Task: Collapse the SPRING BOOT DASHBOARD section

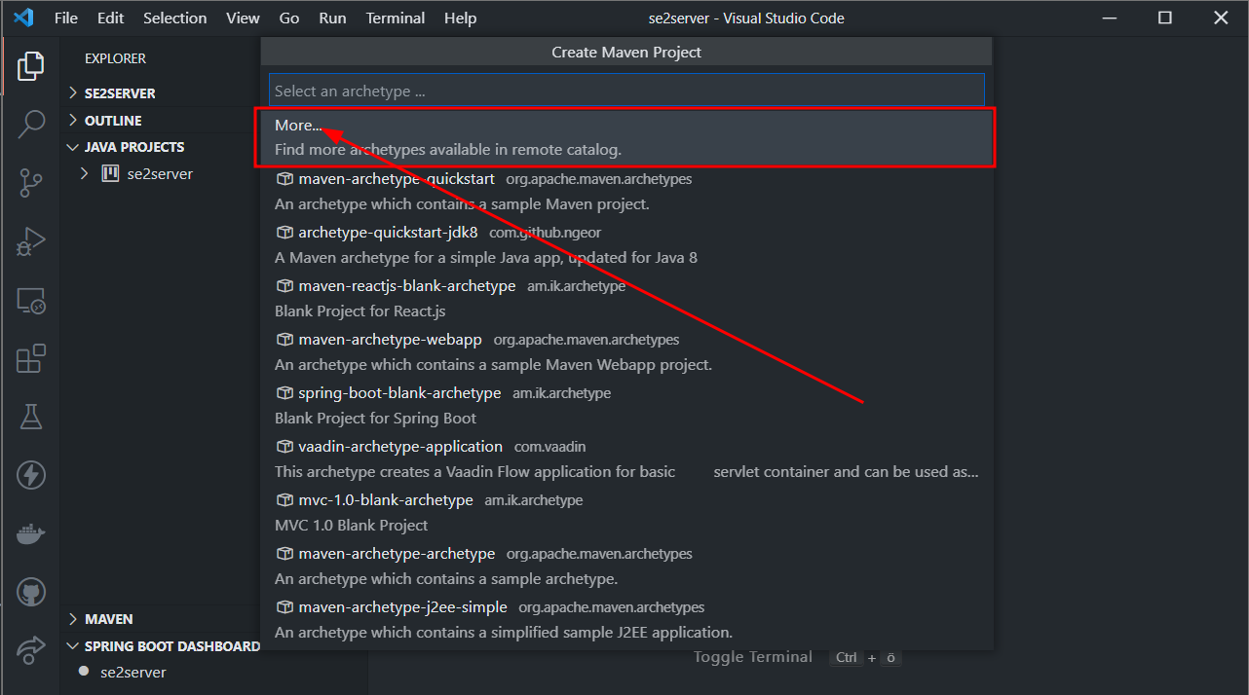Action: tap(73, 646)
